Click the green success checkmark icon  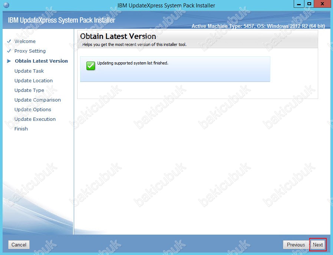click(91, 66)
